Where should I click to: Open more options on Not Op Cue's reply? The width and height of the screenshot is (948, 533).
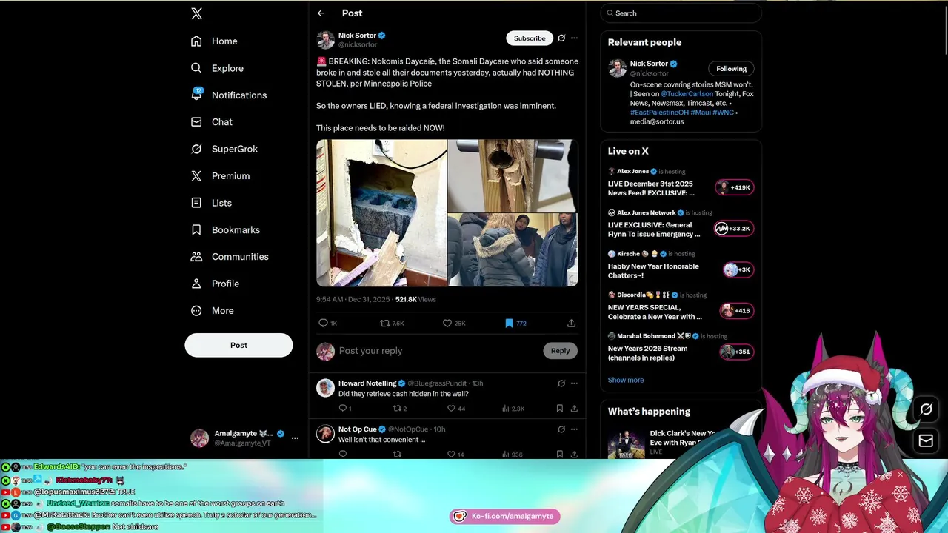pyautogui.click(x=574, y=429)
